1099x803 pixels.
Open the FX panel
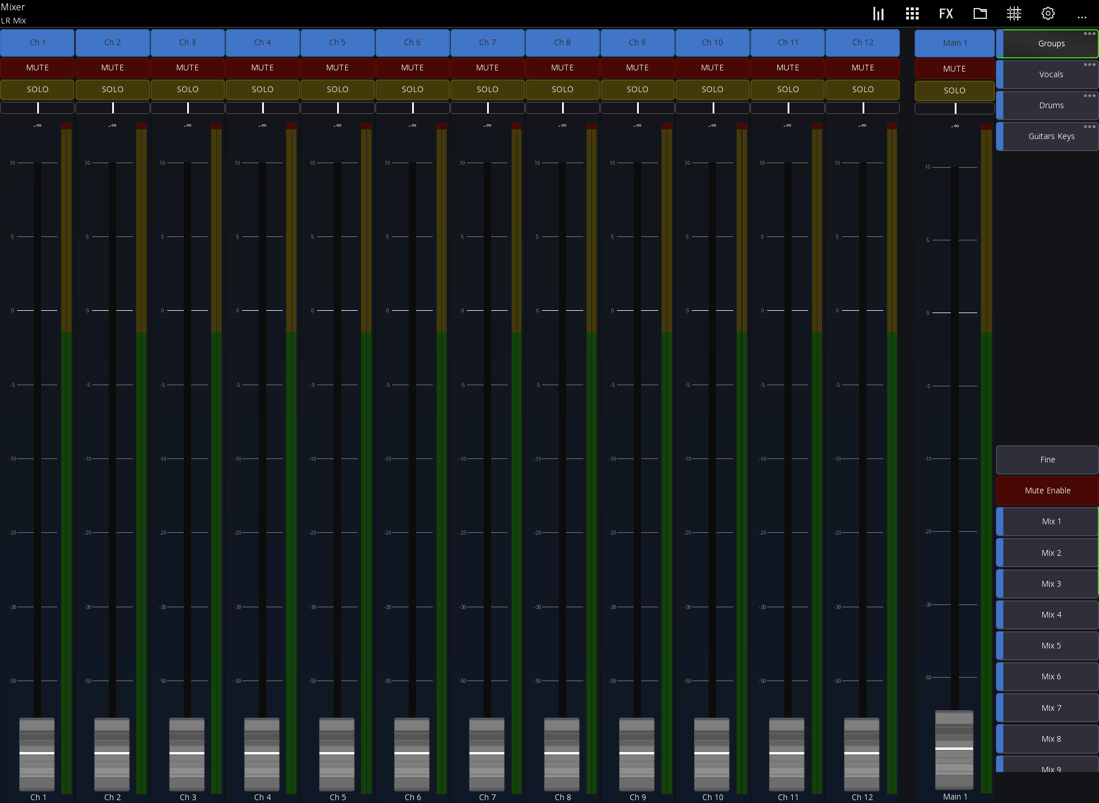pyautogui.click(x=946, y=14)
